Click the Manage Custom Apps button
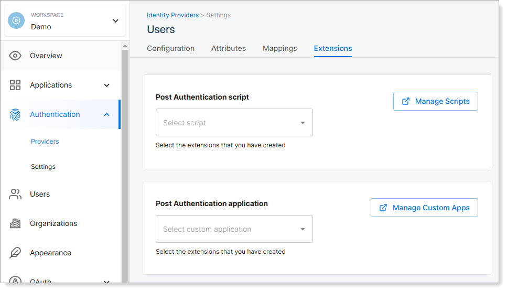Image resolution: width=507 pixels, height=291 pixels. (424, 208)
